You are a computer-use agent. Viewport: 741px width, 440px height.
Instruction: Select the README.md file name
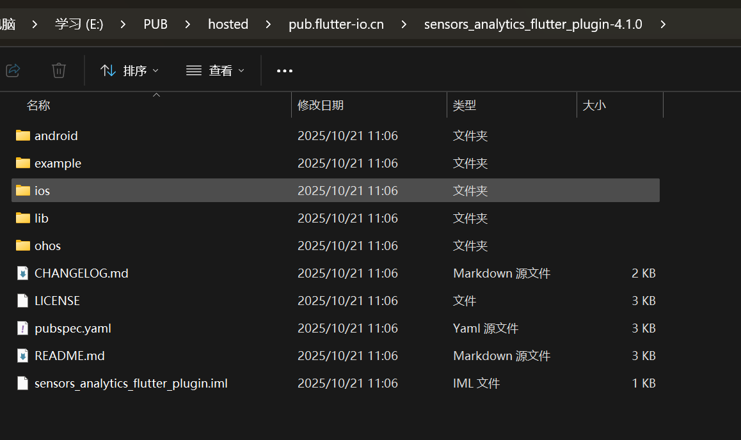tap(70, 356)
